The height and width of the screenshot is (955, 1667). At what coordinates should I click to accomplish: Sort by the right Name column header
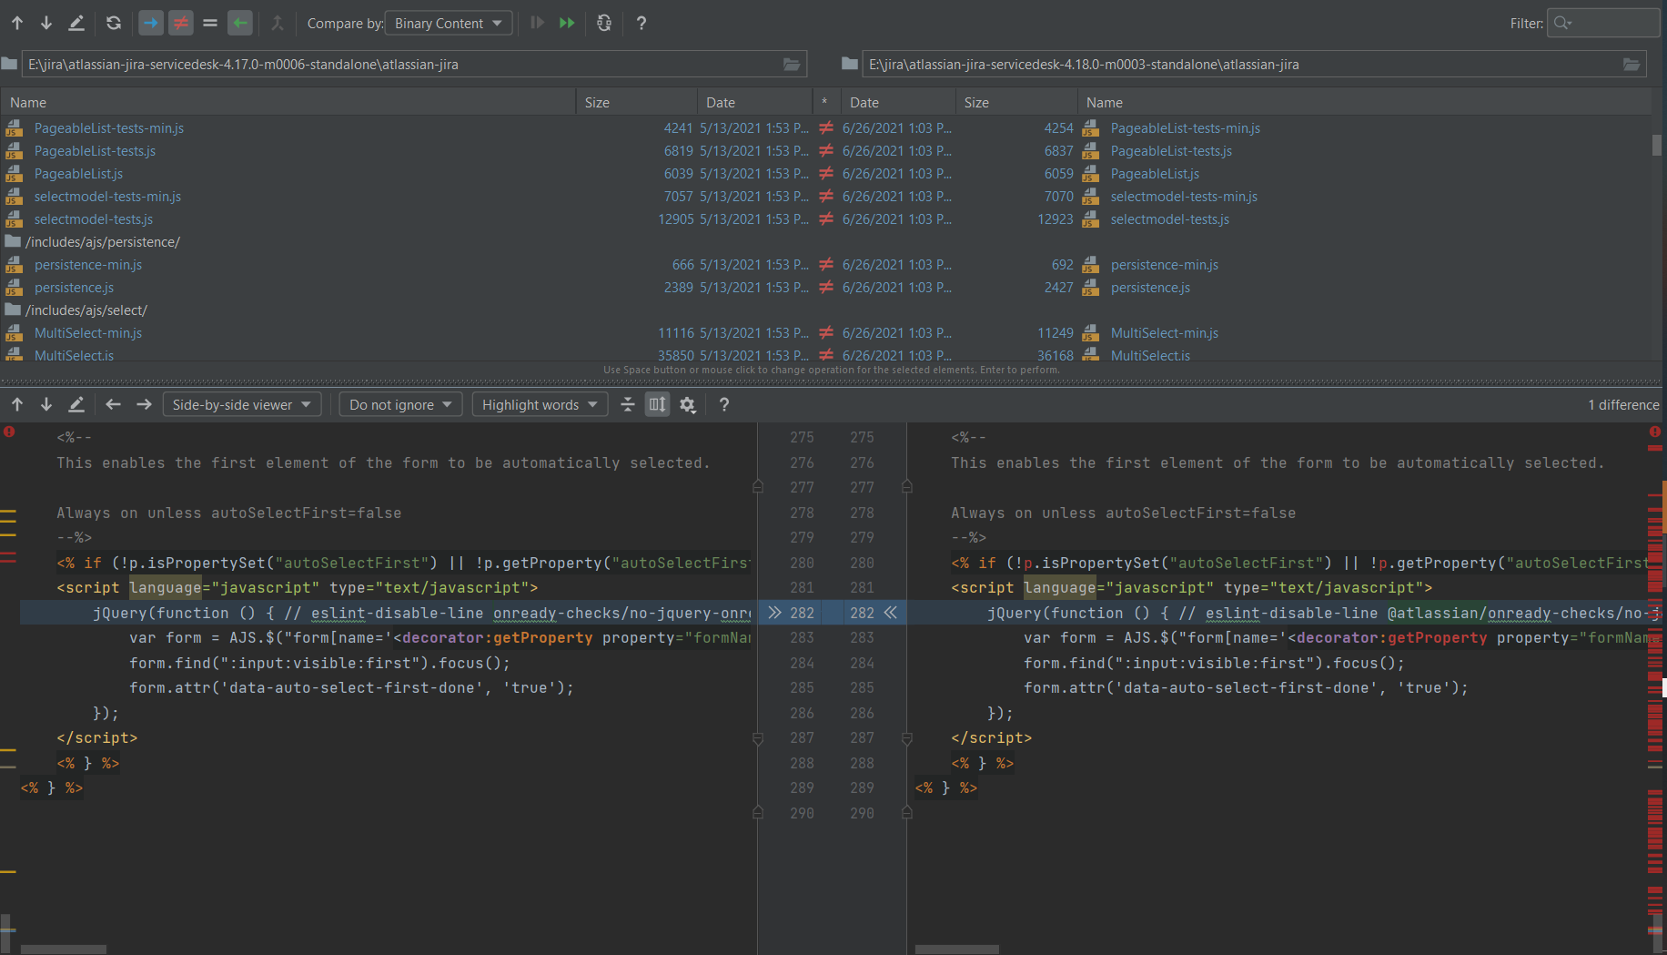(1364, 102)
